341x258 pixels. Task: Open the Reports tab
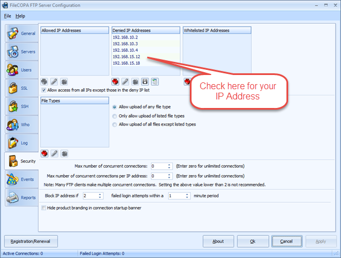22,198
